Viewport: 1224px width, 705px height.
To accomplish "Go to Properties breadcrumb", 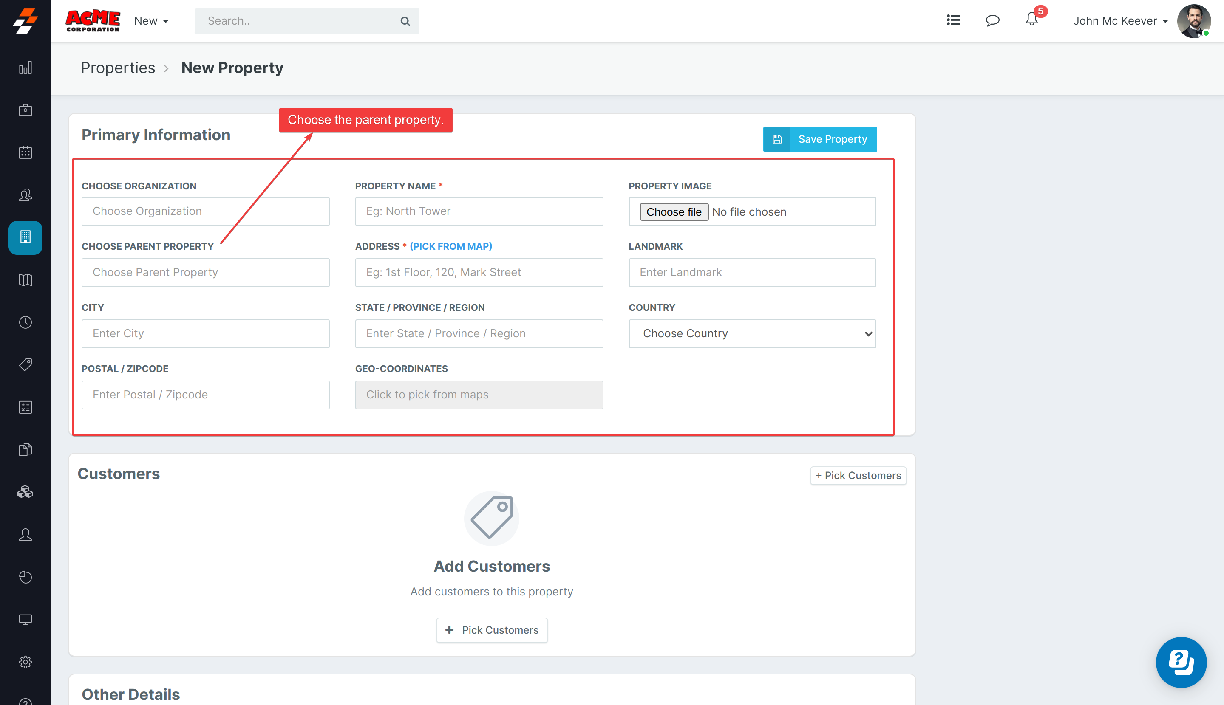I will 118,68.
